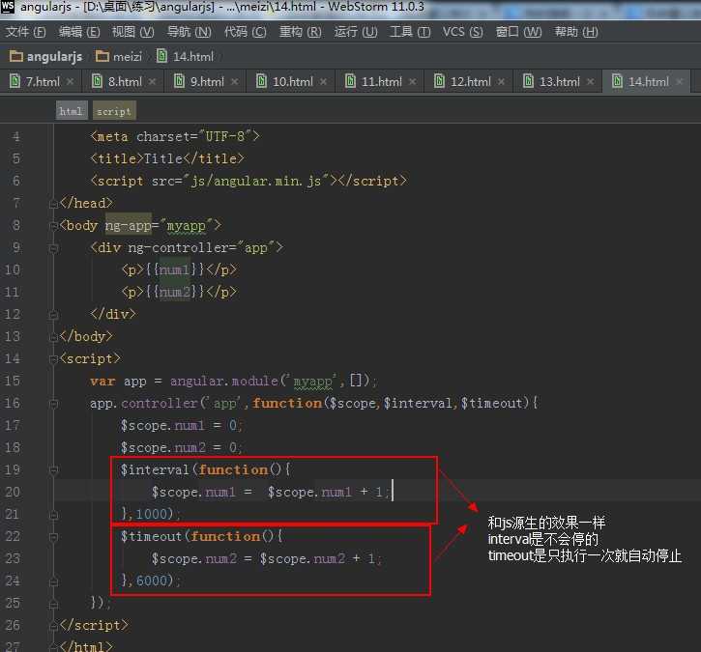Open the 工具 (T) menu
Viewport: 701px width, 652px height.
click(410, 32)
